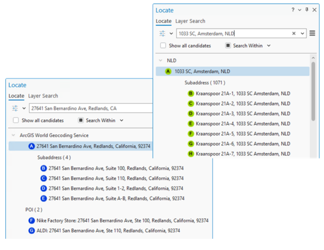324x250 pixels.
Task: Click the yellow A marker for 1033 SC Amsterdam
Action: (x=168, y=71)
